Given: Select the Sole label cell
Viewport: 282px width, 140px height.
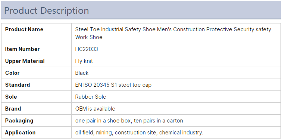Looking at the screenshot, I should 36,97.
